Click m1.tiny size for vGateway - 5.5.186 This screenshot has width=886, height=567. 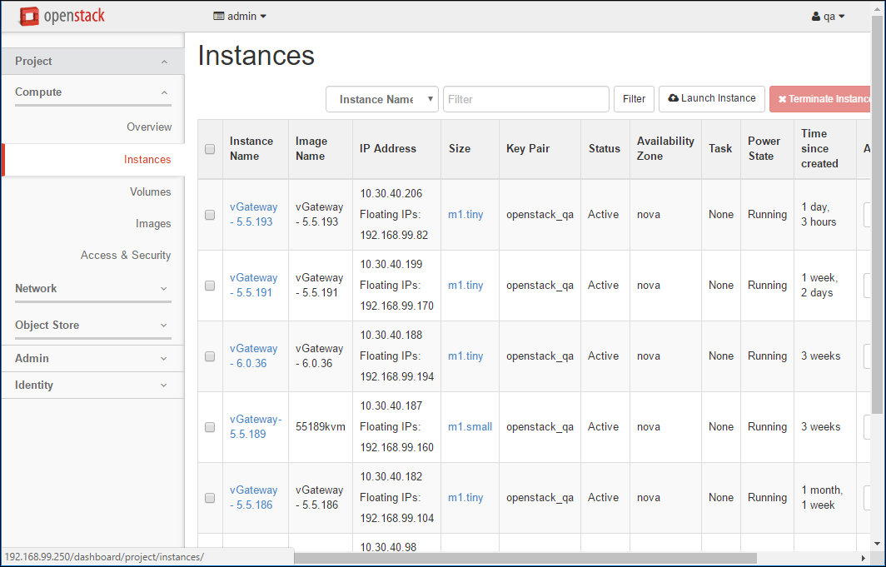click(x=465, y=498)
